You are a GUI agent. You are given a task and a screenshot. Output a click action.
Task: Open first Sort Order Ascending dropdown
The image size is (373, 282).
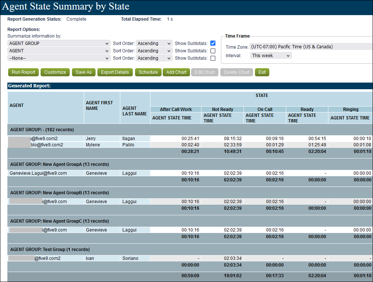tap(154, 43)
